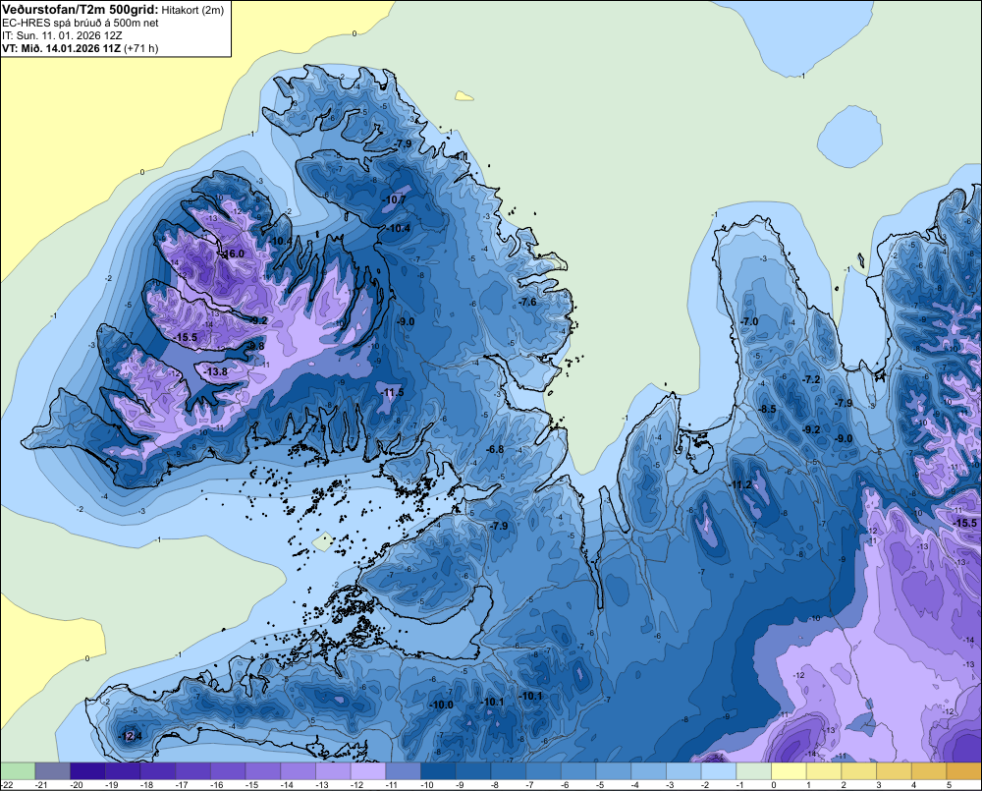Image resolution: width=982 pixels, height=791 pixels.
Task: Click the -10.7 temperature label
Action: point(395,199)
